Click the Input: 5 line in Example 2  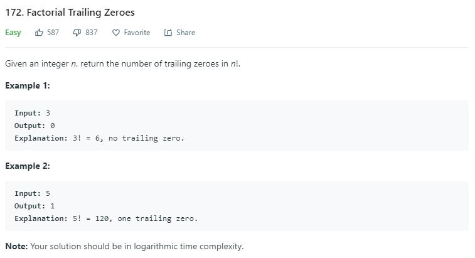click(x=33, y=193)
